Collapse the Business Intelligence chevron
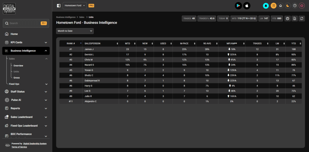 (46, 51)
